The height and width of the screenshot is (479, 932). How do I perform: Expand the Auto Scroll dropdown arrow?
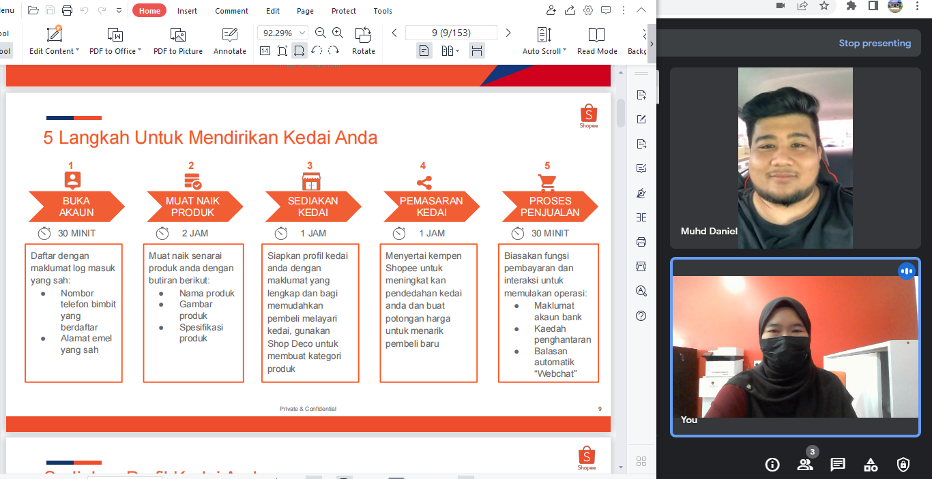(x=565, y=51)
